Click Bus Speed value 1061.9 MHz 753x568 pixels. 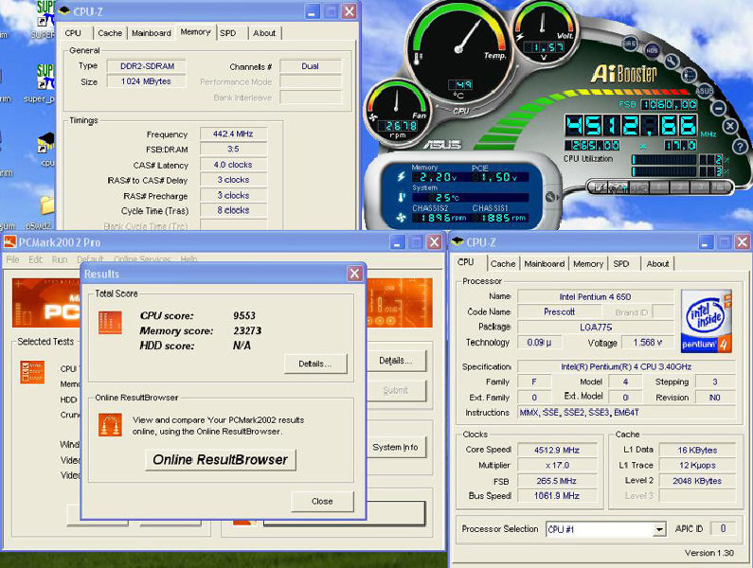(x=557, y=495)
